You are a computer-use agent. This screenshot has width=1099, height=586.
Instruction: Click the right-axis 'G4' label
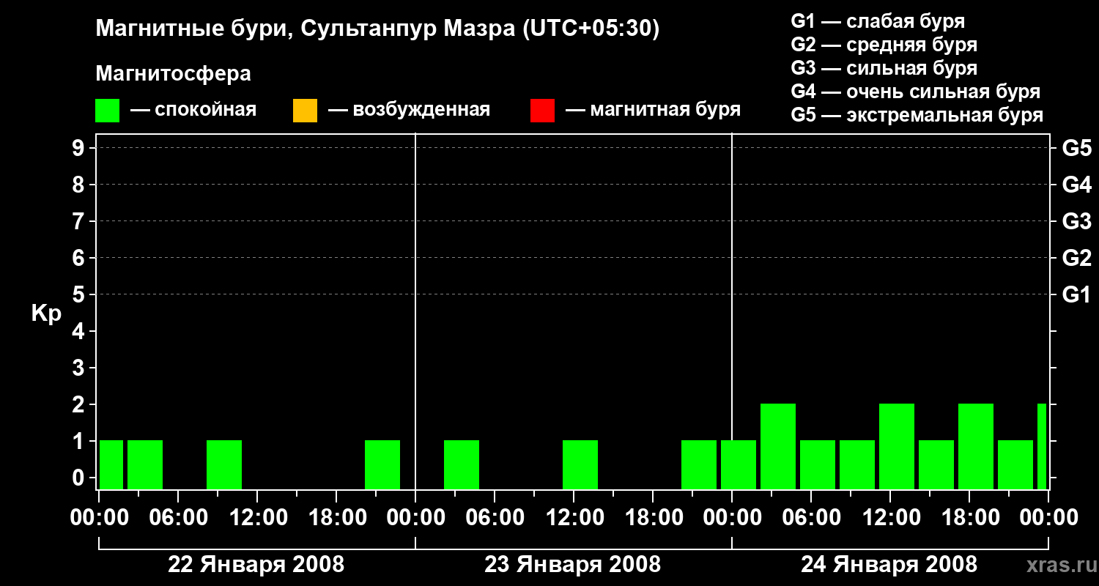(x=1077, y=185)
